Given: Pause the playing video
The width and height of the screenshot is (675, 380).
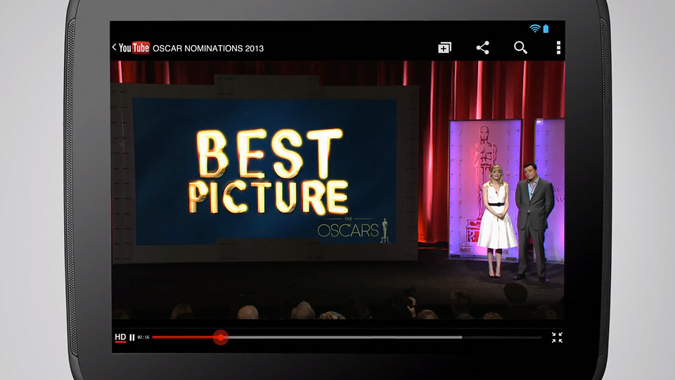Looking at the screenshot, I should [x=132, y=338].
